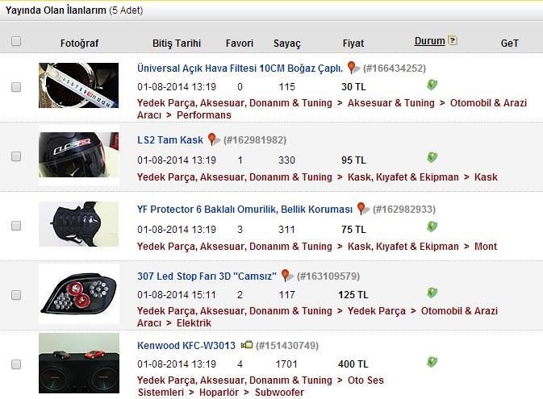The width and height of the screenshot is (543, 399).
Task: Click green status icon for 30 TL listing
Action: click(432, 85)
